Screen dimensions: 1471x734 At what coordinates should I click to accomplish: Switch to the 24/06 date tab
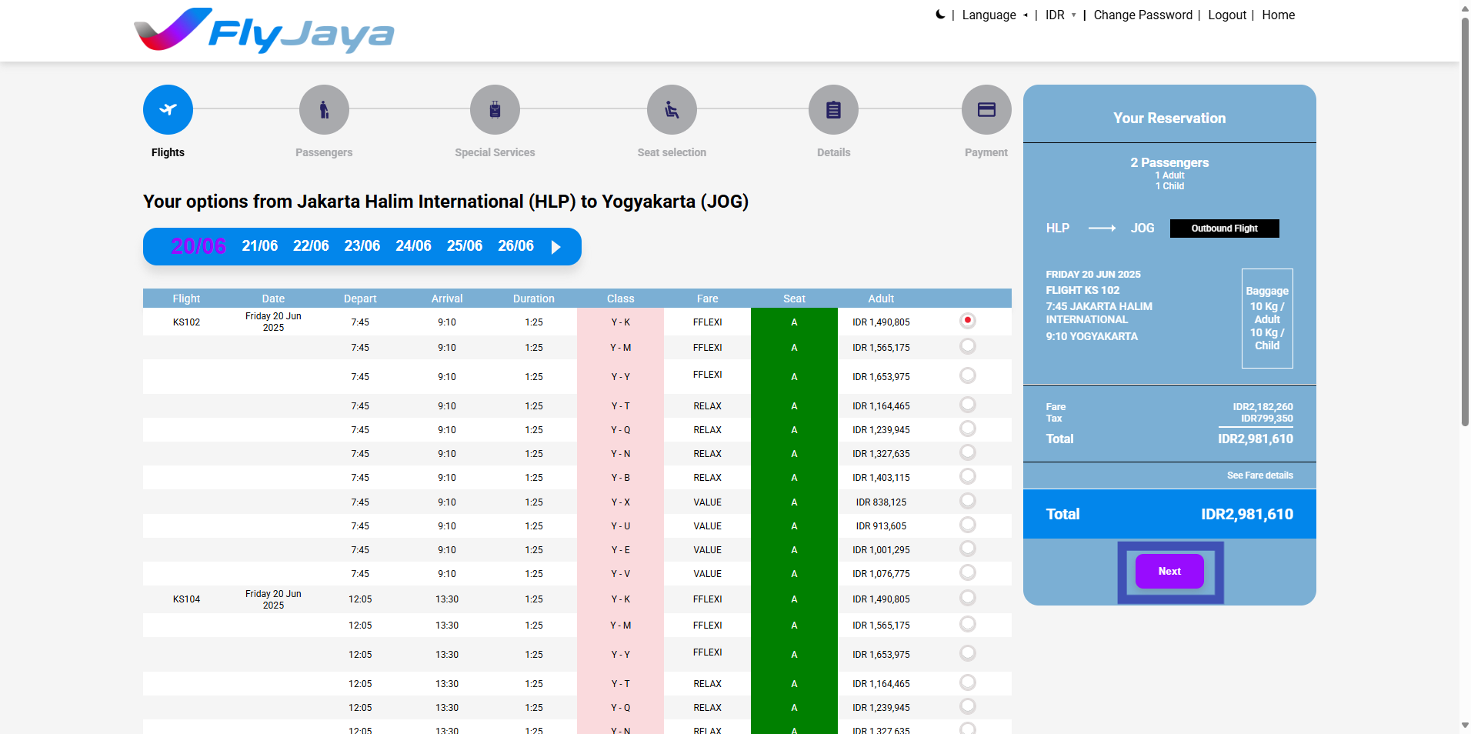[x=413, y=246]
